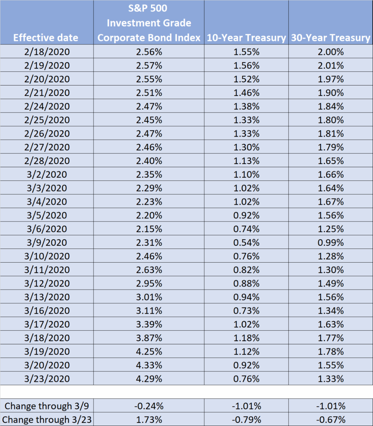The image size is (373, 426).
Task: Click the 10-Year Treasury column header
Action: (x=246, y=38)
